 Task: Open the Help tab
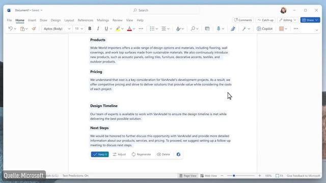140,20
